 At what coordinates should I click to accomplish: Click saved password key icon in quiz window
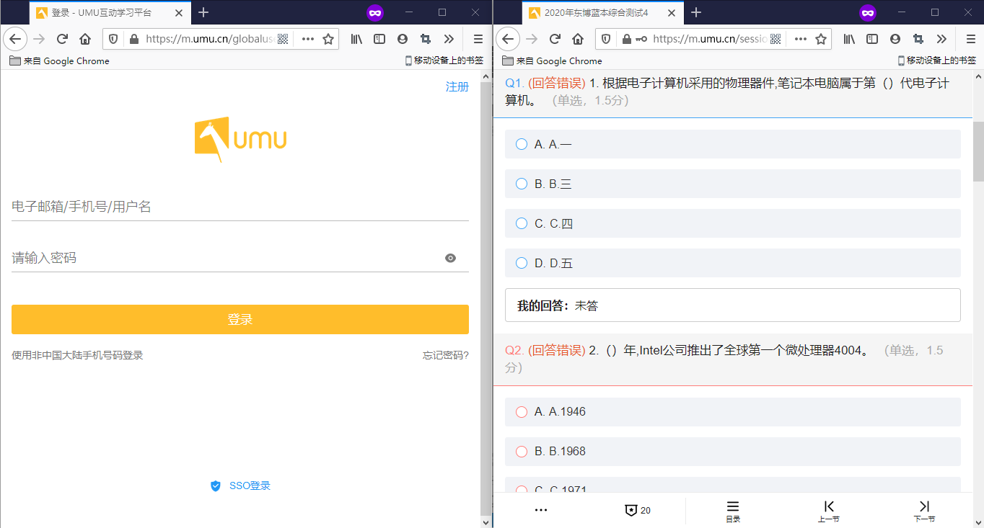(x=641, y=40)
